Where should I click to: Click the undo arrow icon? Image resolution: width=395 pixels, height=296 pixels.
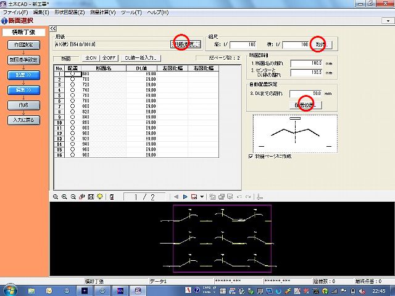coord(239,197)
